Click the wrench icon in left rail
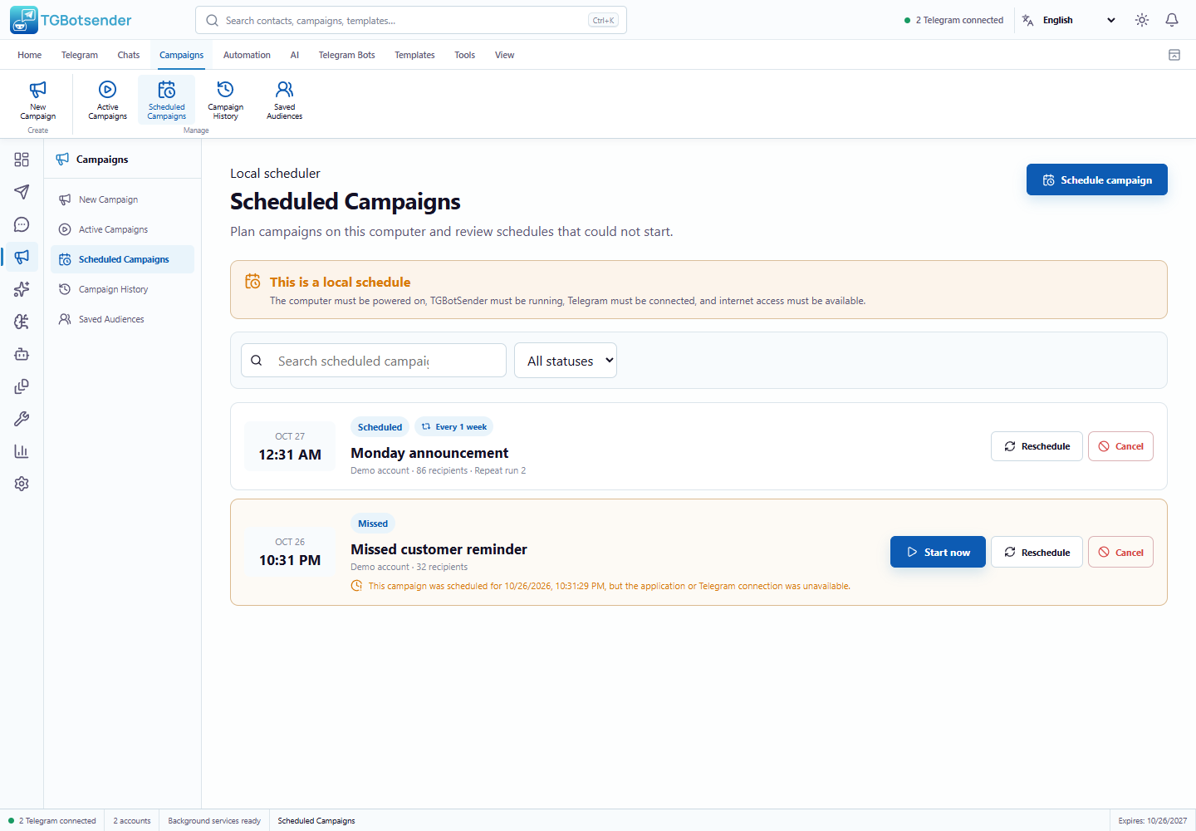Screen dimensions: 1196x831 (x=22, y=419)
